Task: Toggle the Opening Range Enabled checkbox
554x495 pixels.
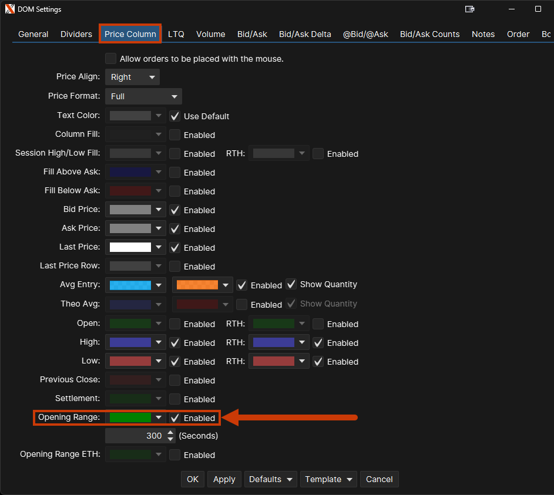Action: pos(175,418)
